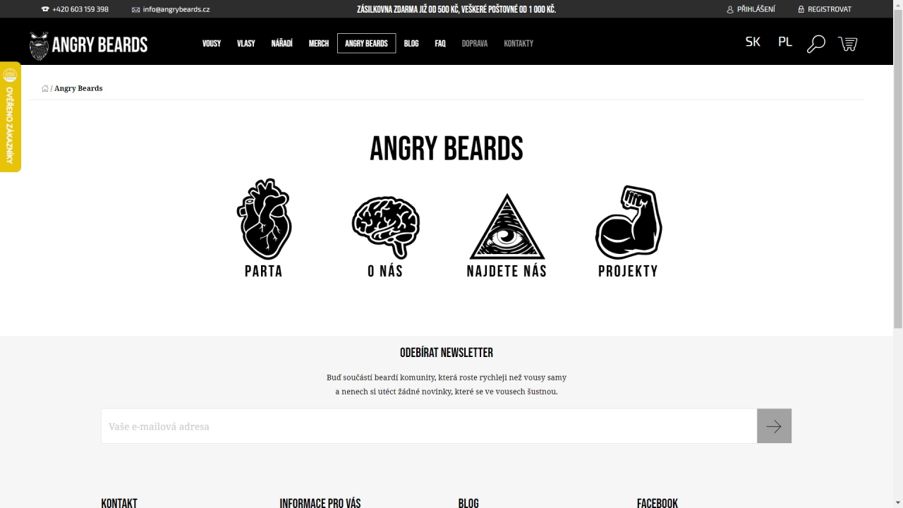Image resolution: width=903 pixels, height=508 pixels.
Task: Open the O NÁS brain icon
Action: (x=385, y=227)
